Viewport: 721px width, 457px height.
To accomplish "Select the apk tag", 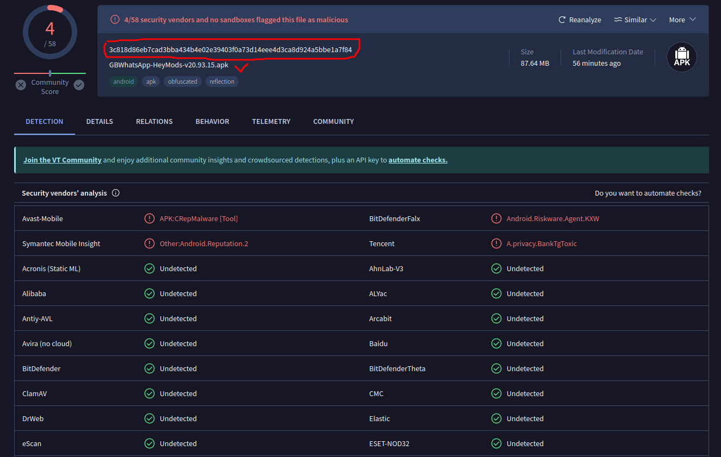I will [x=151, y=82].
